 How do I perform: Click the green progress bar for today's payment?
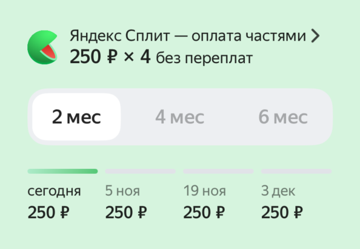point(62,171)
